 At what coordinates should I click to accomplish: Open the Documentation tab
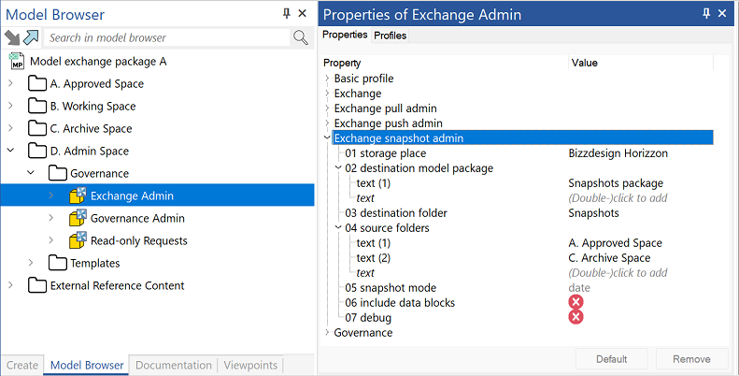[174, 365]
